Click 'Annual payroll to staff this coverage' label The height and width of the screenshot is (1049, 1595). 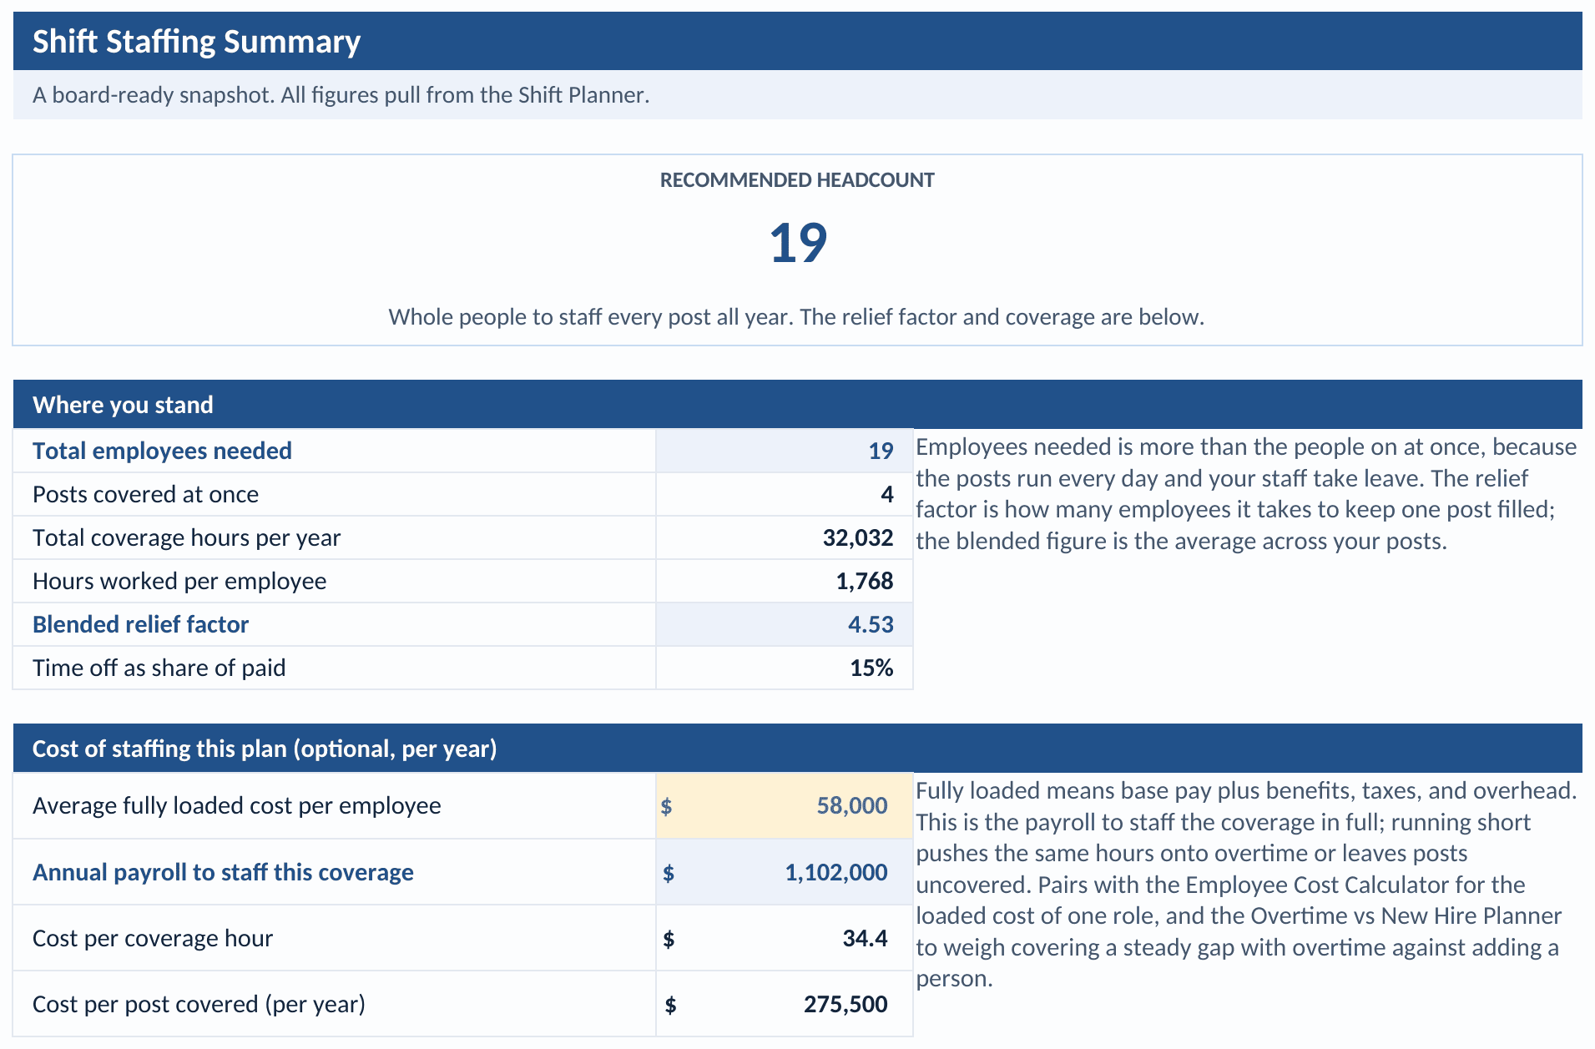point(223,872)
